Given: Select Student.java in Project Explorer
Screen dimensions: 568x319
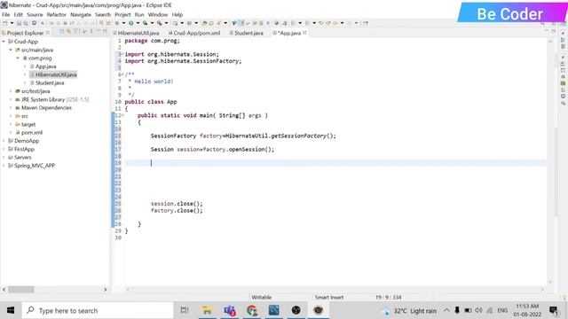Looking at the screenshot, I should [50, 83].
